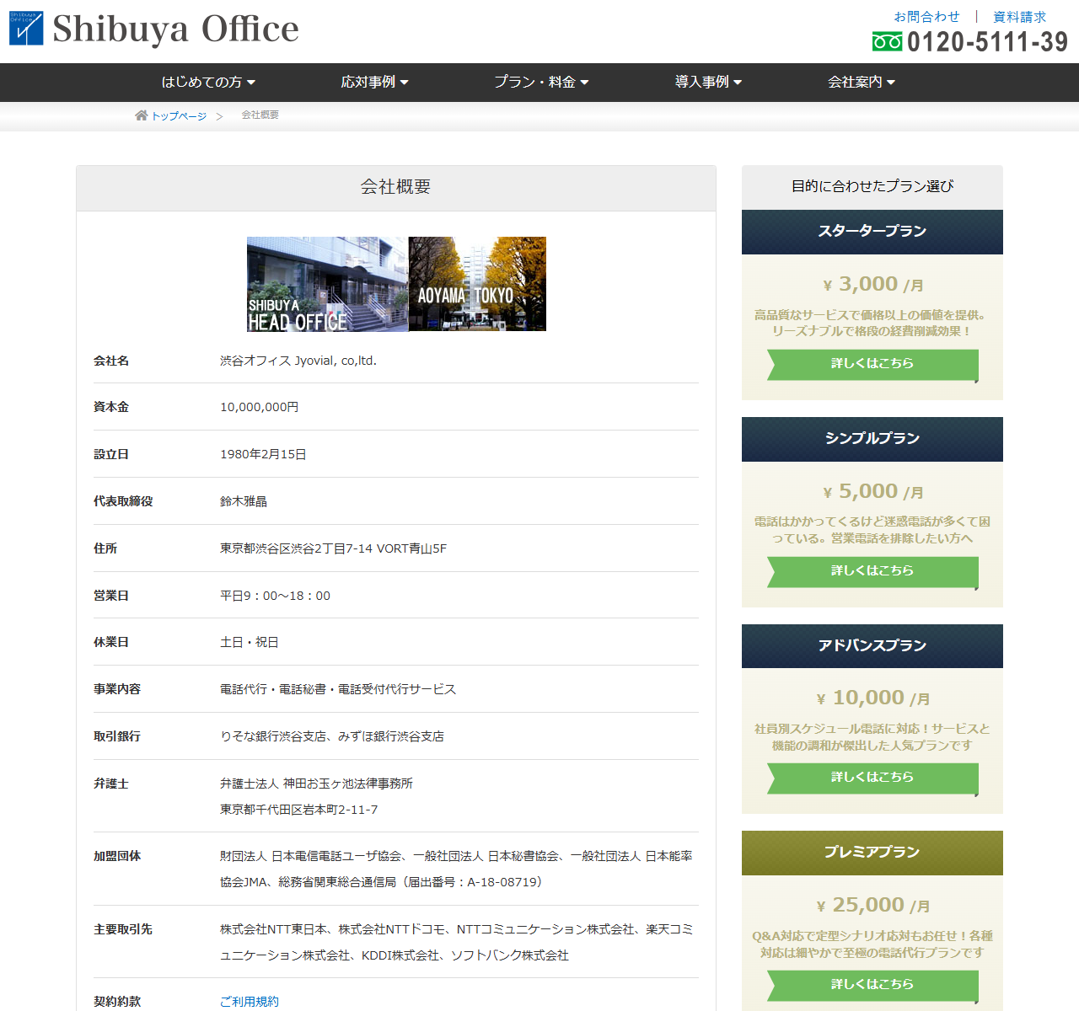Open the ご利用規約 link

[x=250, y=1001]
